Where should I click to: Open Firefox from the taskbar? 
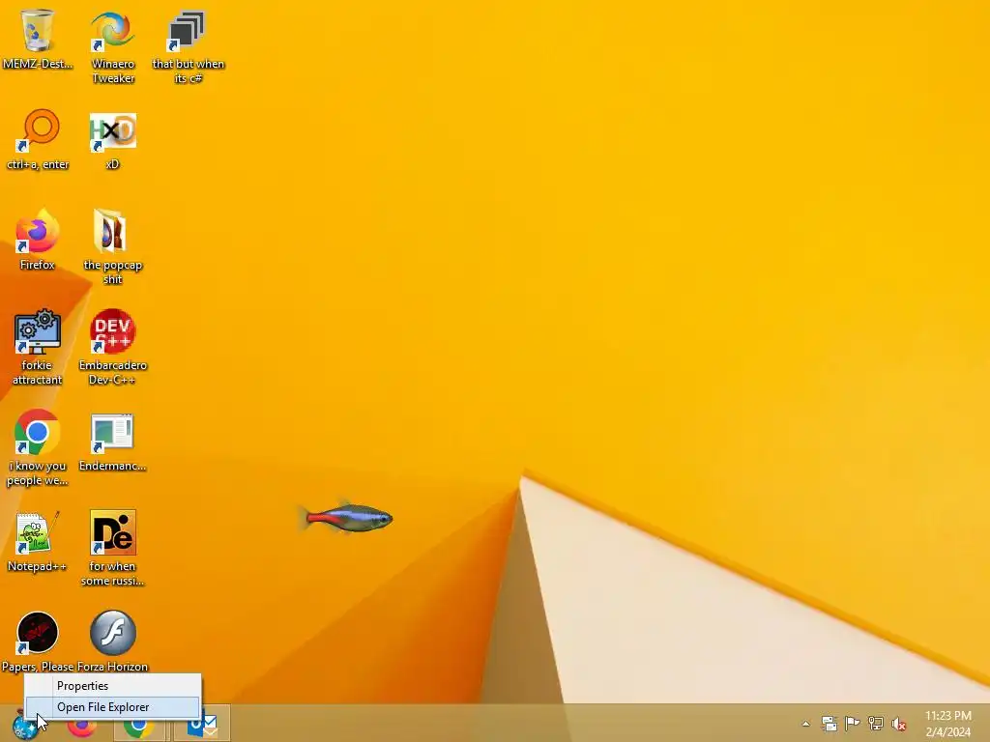[82, 727]
